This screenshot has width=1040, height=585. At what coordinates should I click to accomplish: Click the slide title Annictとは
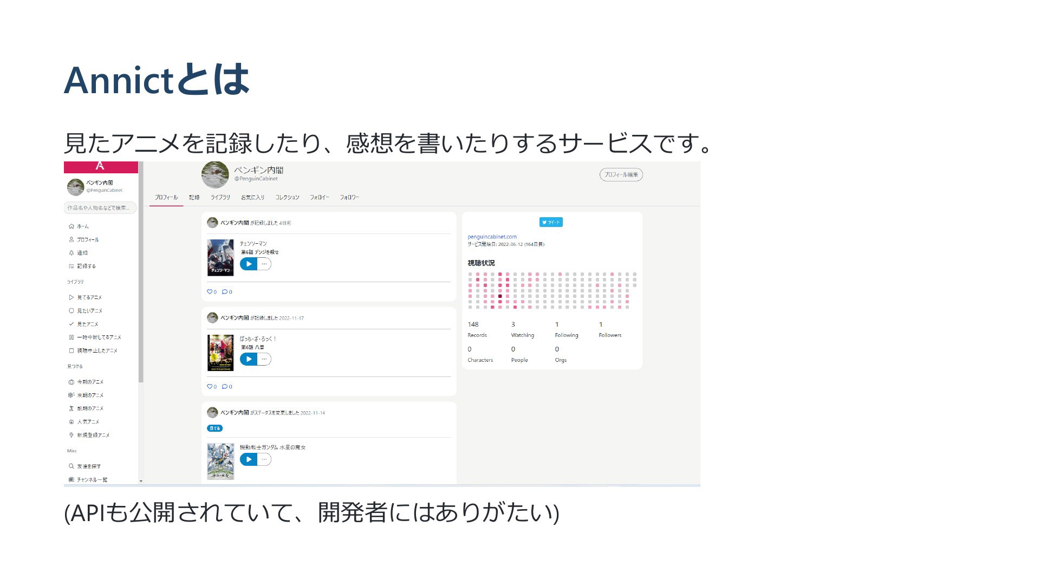(157, 80)
